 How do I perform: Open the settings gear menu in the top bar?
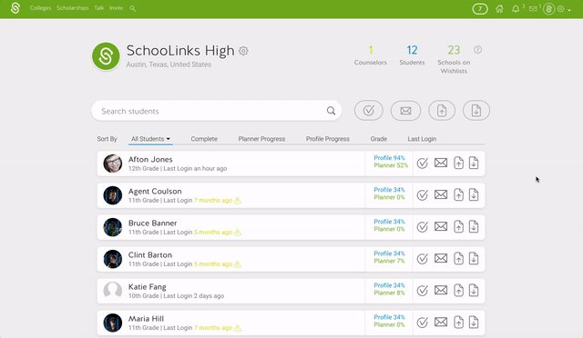point(561,9)
